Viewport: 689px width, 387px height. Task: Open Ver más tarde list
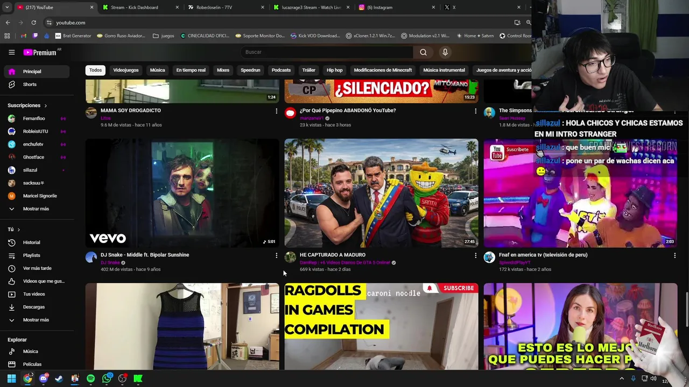click(37, 268)
